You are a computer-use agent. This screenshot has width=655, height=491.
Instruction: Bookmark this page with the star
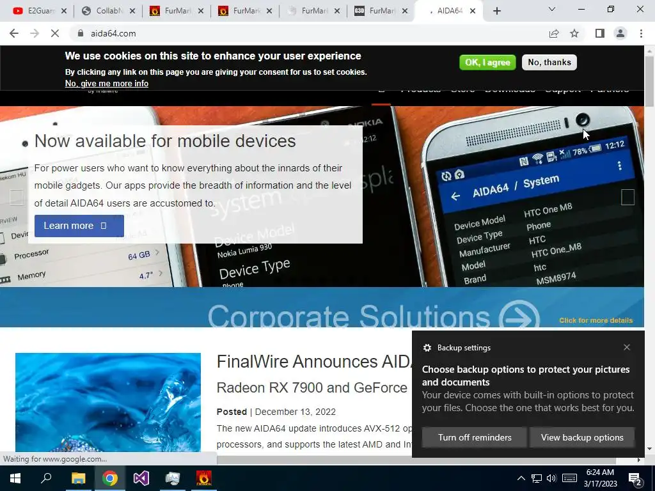point(574,33)
